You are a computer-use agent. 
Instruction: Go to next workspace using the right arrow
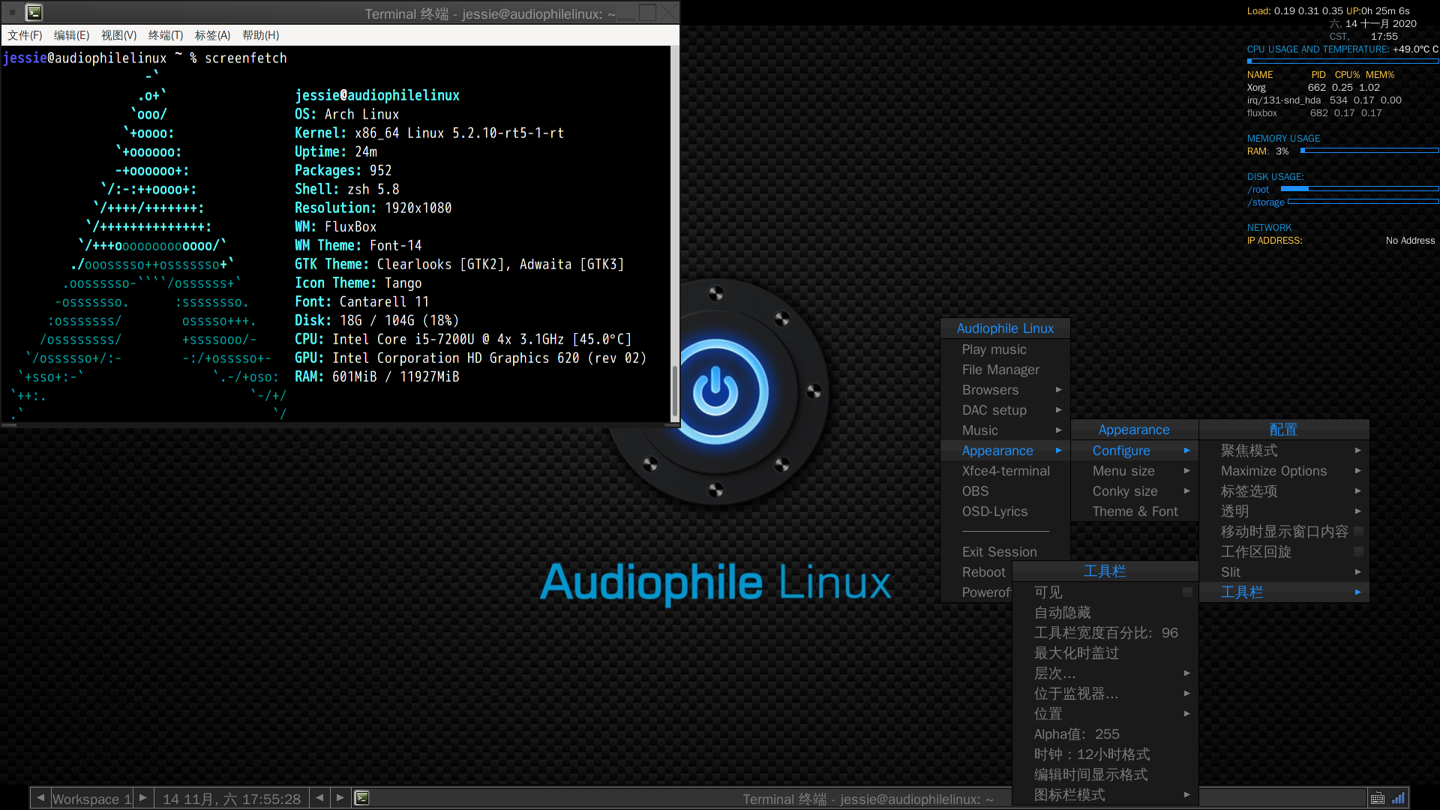tap(143, 798)
